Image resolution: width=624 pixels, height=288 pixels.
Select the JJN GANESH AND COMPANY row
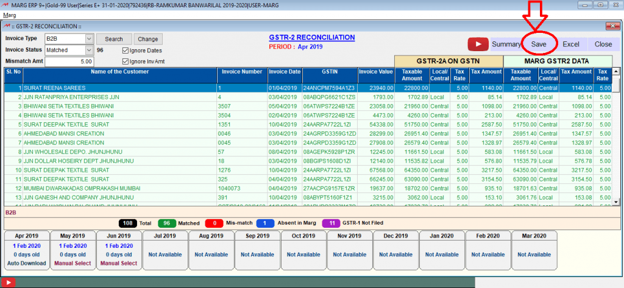308,198
